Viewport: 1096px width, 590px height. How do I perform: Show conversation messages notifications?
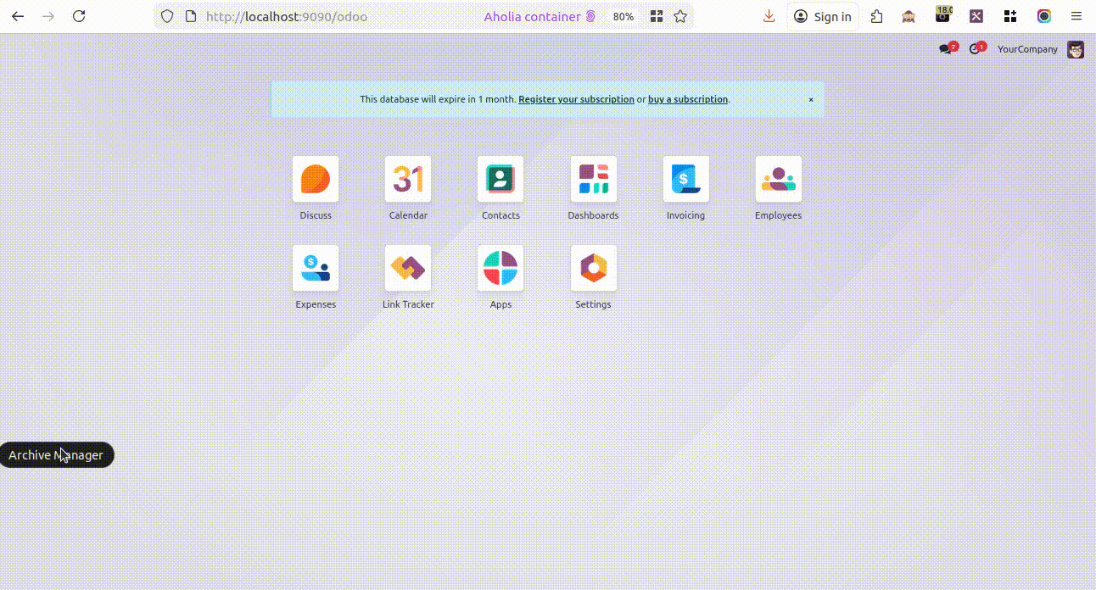[x=946, y=49]
